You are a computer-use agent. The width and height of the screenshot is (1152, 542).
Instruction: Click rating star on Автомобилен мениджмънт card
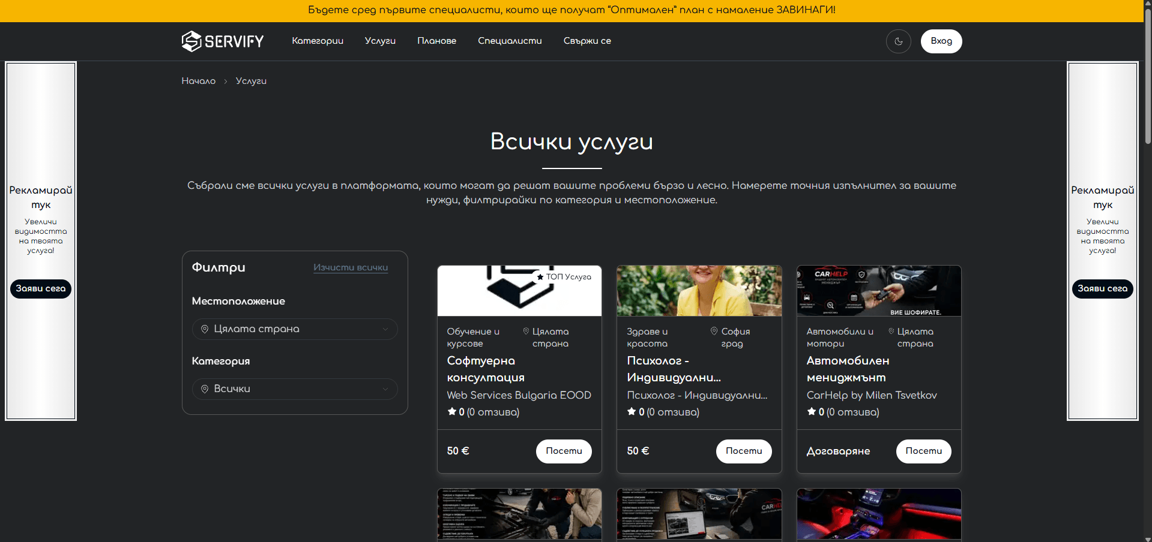pos(812,412)
